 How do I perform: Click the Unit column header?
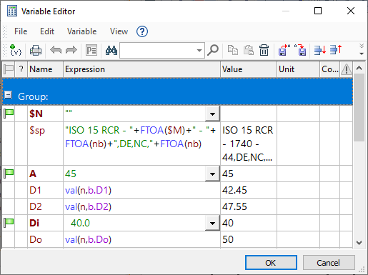[298, 69]
